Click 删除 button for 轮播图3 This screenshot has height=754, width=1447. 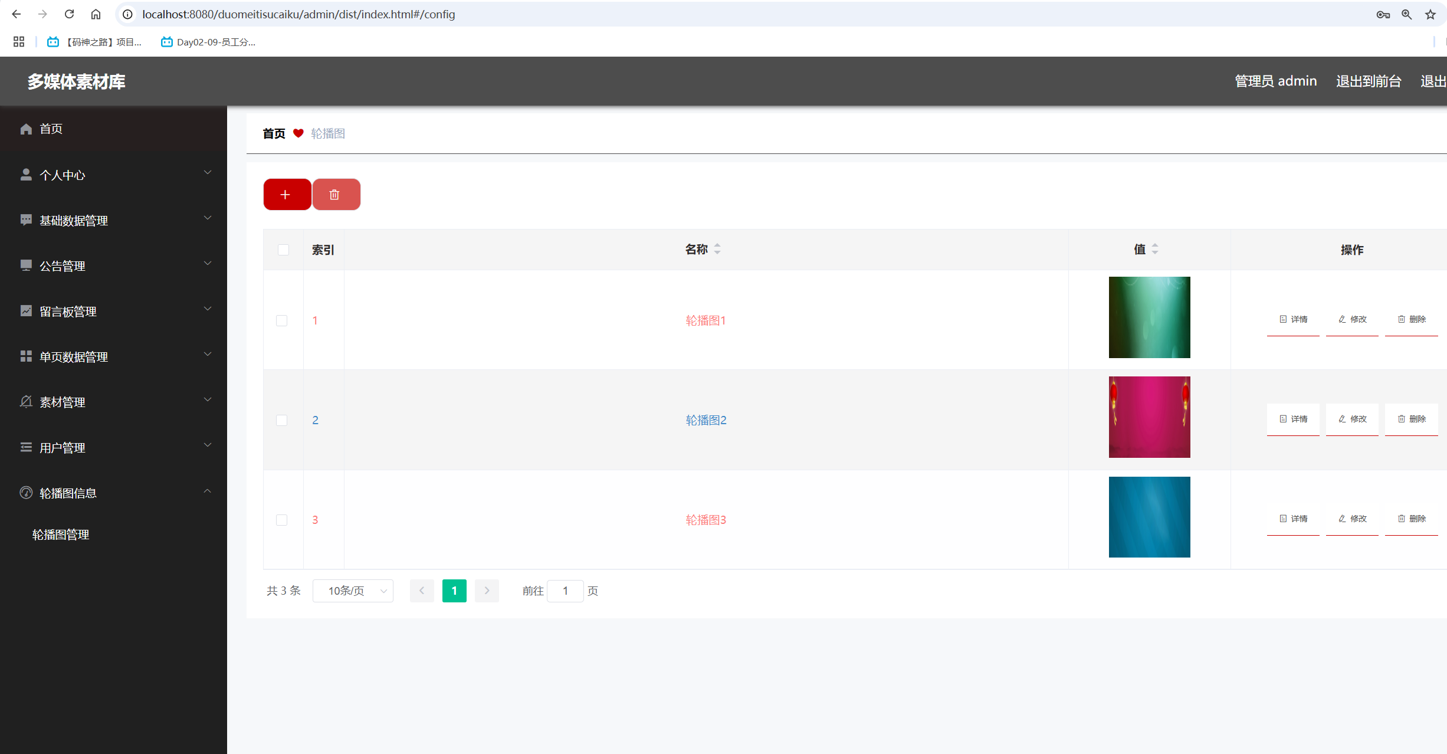(1411, 519)
